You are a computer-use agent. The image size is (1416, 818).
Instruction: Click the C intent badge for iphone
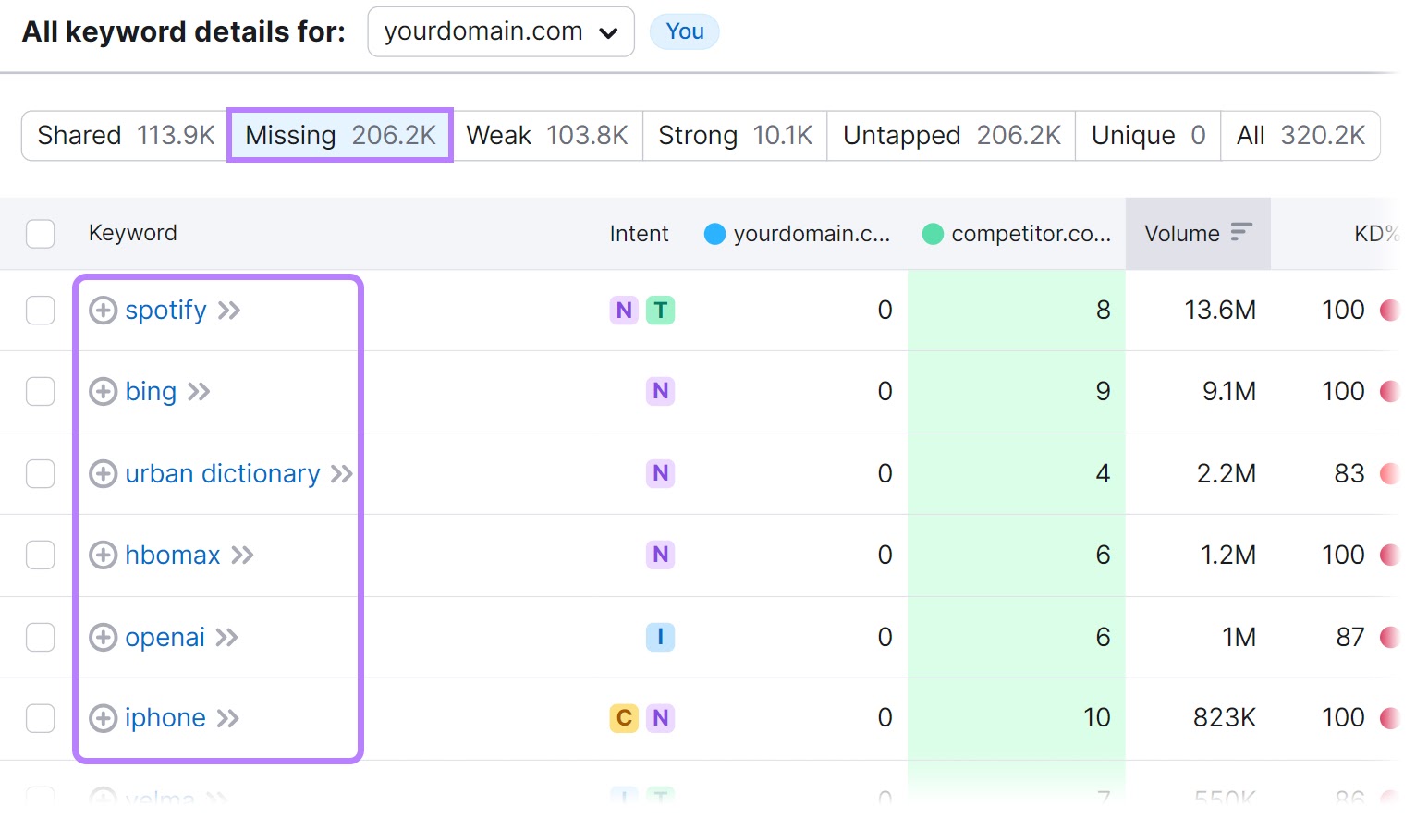pyautogui.click(x=625, y=718)
